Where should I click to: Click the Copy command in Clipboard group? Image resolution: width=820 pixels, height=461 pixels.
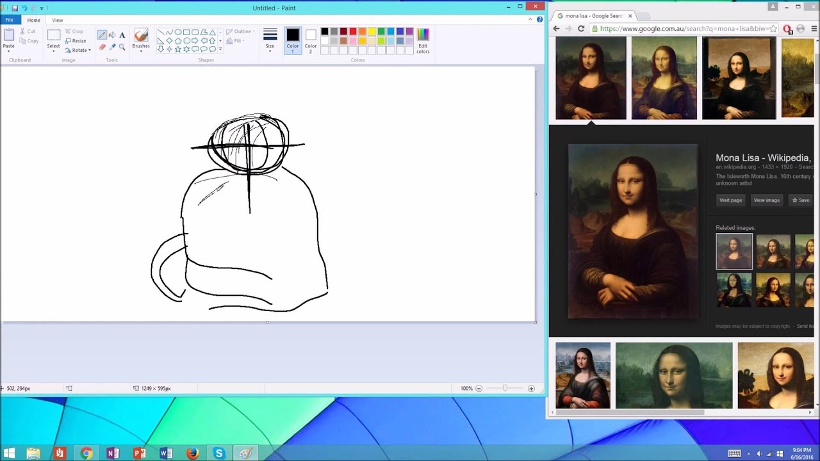[29, 41]
